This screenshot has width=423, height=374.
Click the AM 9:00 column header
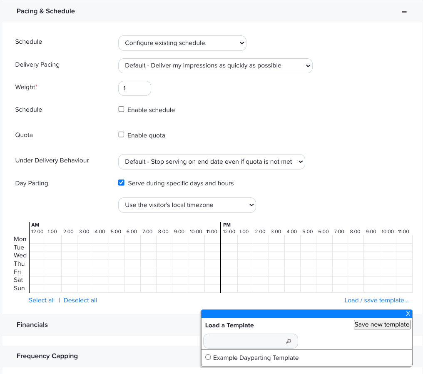pyautogui.click(x=179, y=232)
